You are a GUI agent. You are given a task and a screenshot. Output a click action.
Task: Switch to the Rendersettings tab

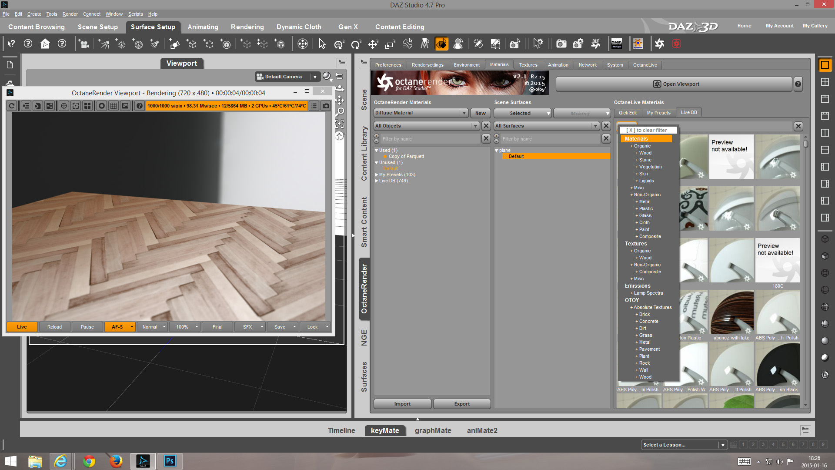(428, 65)
